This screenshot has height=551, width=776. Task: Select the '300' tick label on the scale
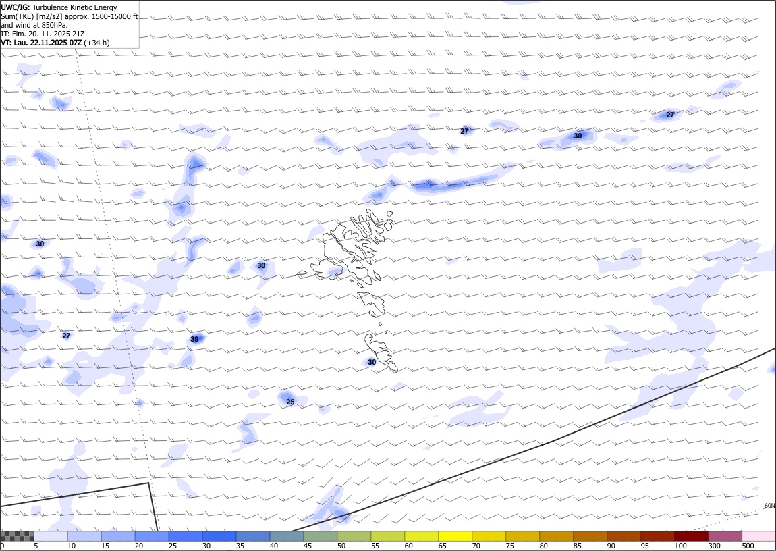tap(714, 546)
